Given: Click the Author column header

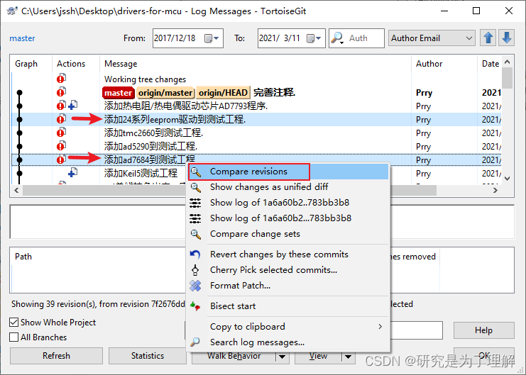Looking at the screenshot, I should pos(444,64).
